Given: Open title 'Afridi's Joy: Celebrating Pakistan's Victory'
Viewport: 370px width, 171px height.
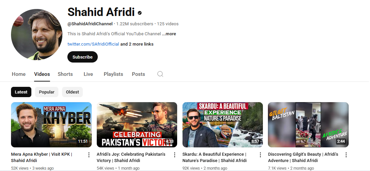Looking at the screenshot, I should click(x=131, y=157).
